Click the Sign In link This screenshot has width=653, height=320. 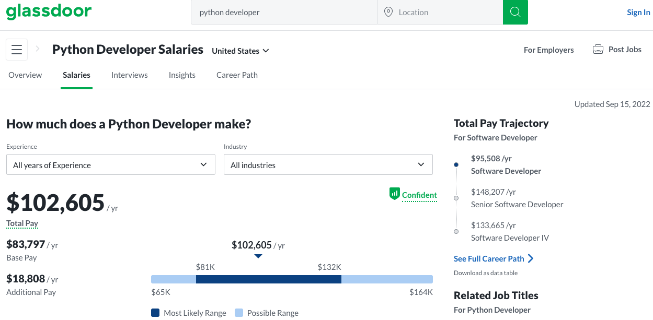[638, 12]
